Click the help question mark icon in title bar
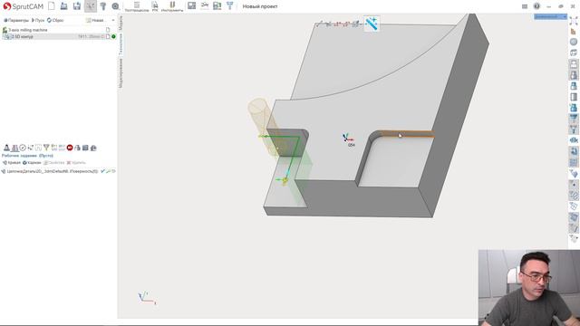The width and height of the screenshot is (580, 326). pyautogui.click(x=536, y=6)
